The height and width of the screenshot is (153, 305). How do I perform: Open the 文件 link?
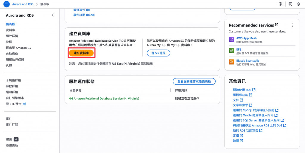(238, 100)
